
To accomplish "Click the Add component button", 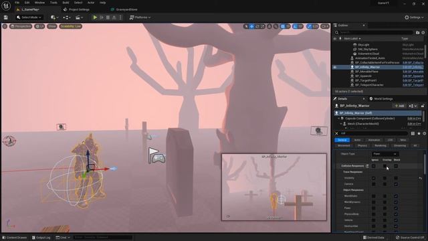I will tap(400, 106).
